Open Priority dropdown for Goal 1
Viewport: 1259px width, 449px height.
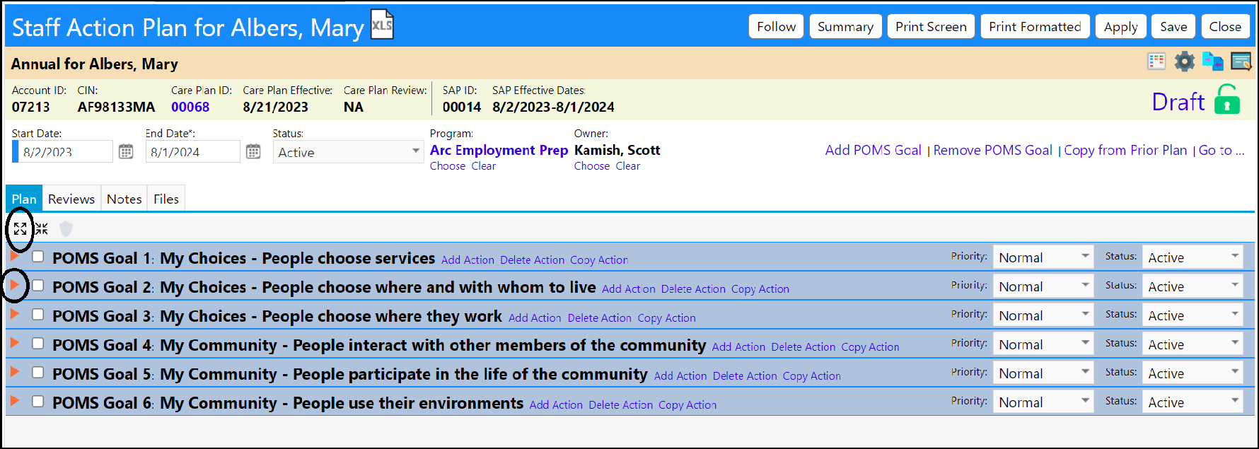coord(1043,257)
